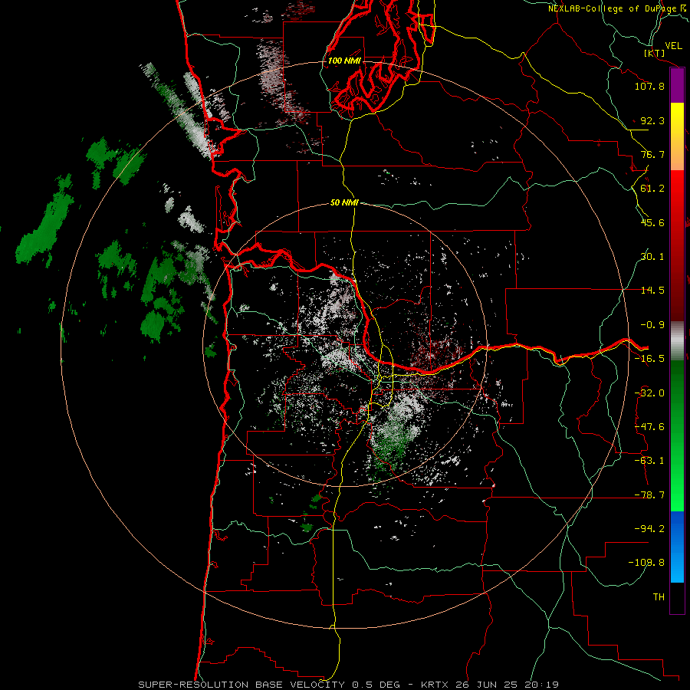Click the -63.1 velocity scale value

click(649, 461)
